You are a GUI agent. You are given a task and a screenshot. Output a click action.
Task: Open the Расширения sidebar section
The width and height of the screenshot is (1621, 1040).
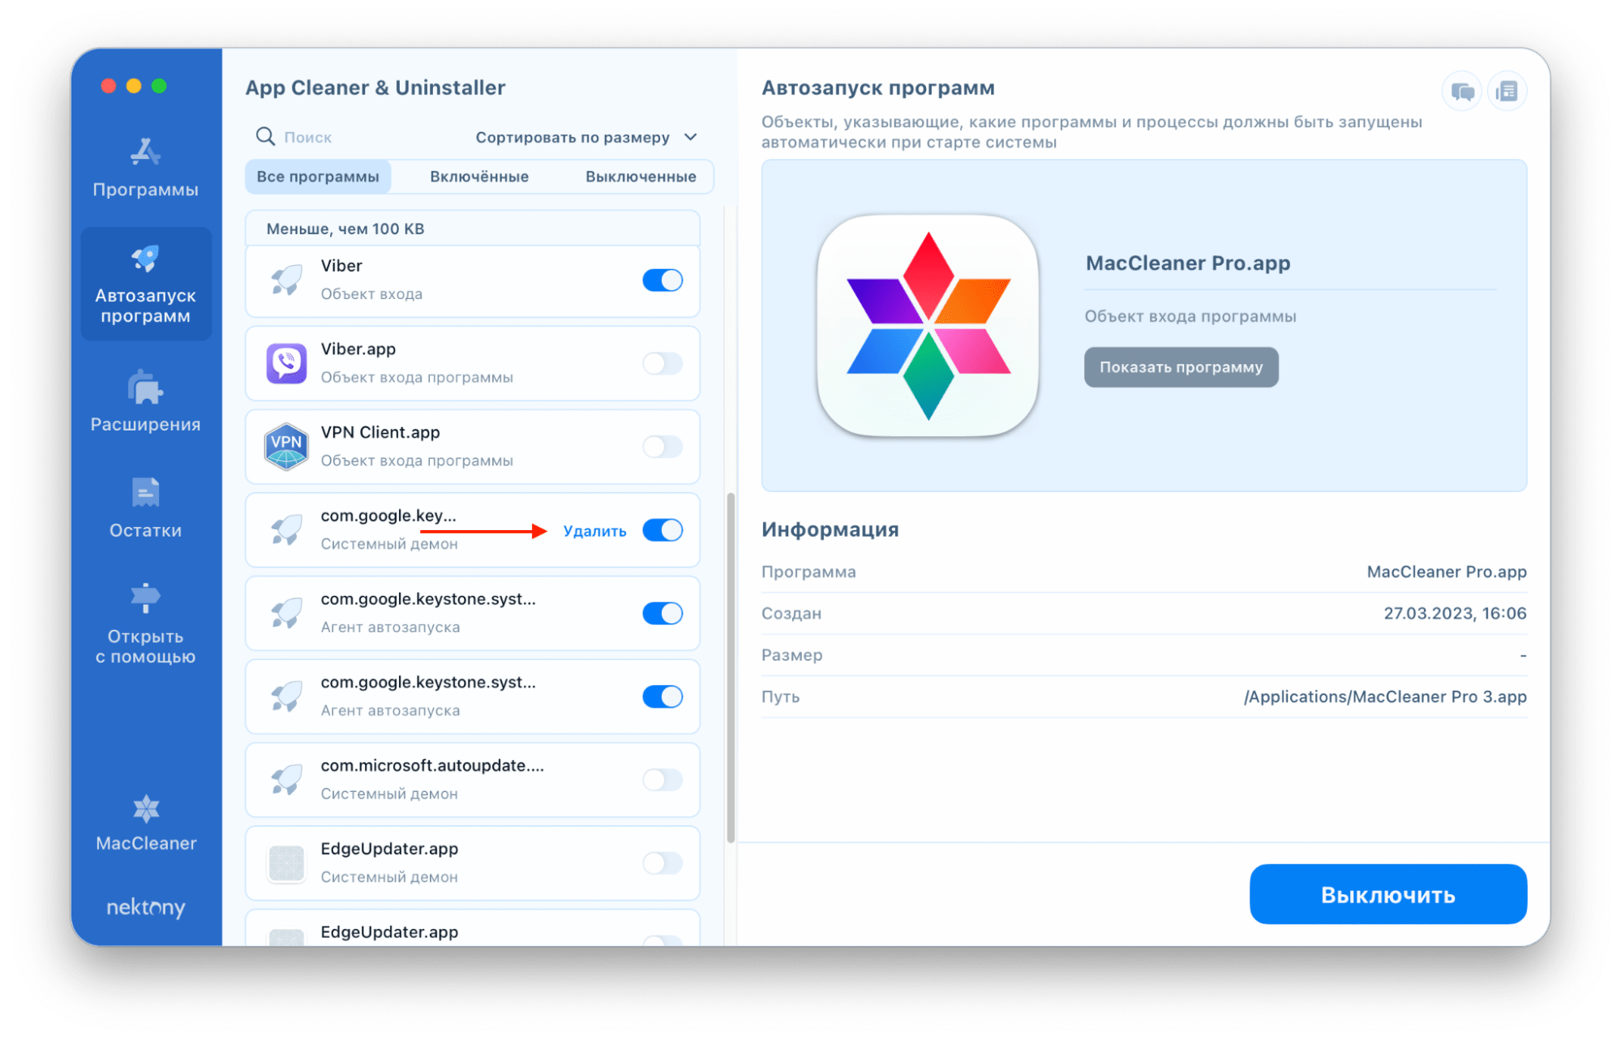145,402
